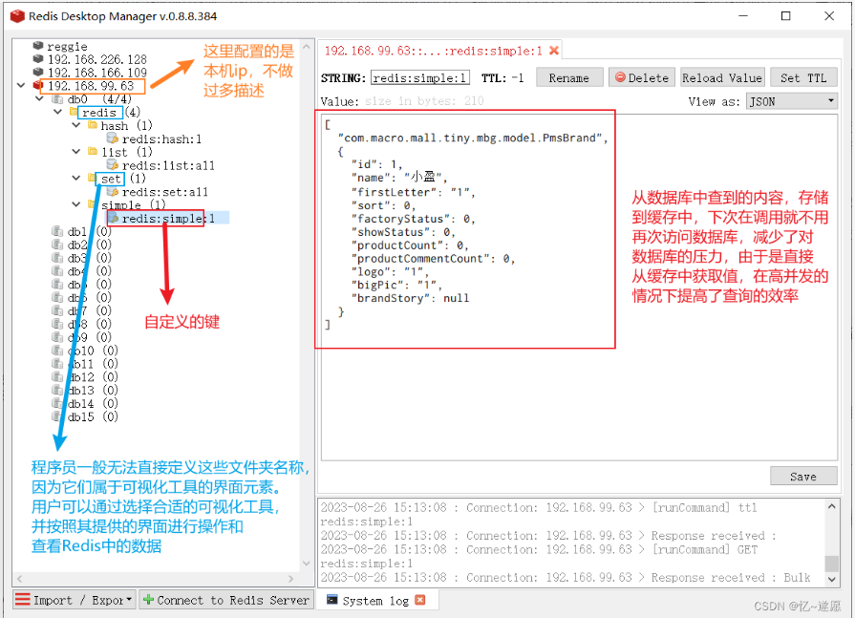The width and height of the screenshot is (855, 618).
Task: Click the list folder icon
Action: 93,152
